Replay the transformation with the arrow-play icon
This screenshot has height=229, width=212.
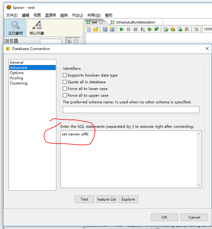157,29
